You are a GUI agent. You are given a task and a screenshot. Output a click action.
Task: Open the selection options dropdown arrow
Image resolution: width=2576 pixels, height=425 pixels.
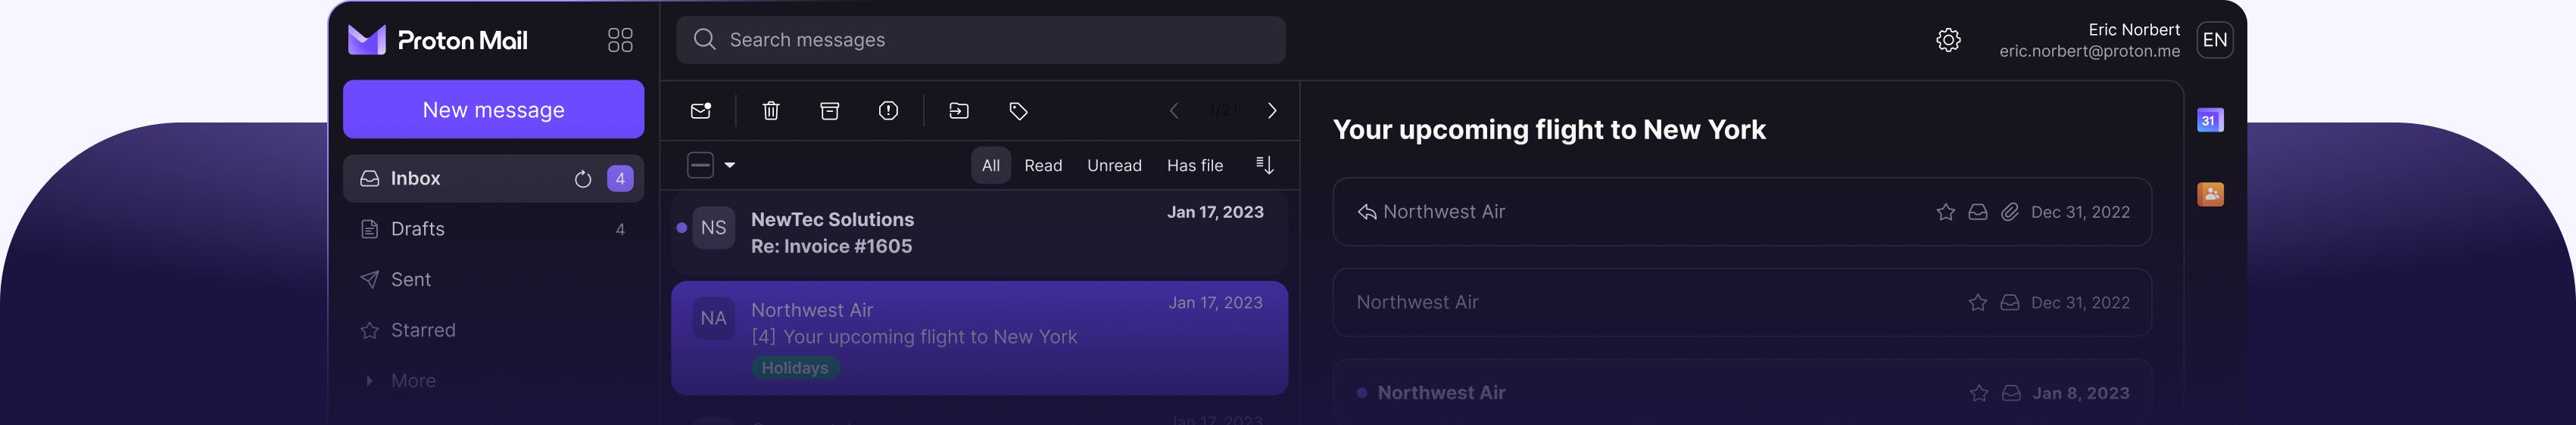730,165
